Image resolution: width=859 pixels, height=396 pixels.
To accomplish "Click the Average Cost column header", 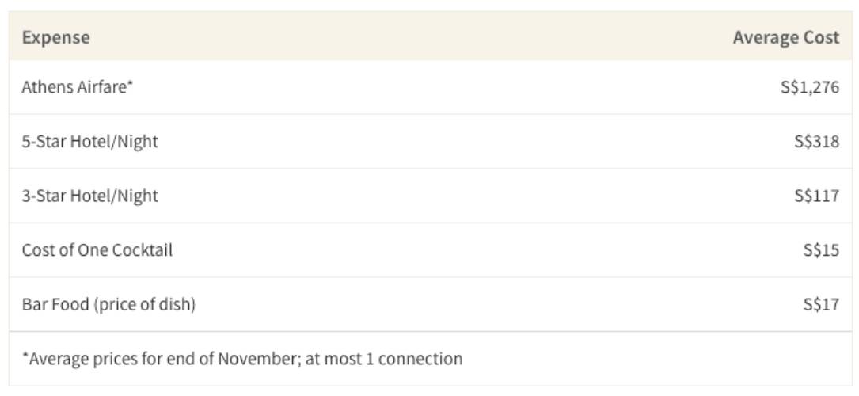I will click(785, 37).
